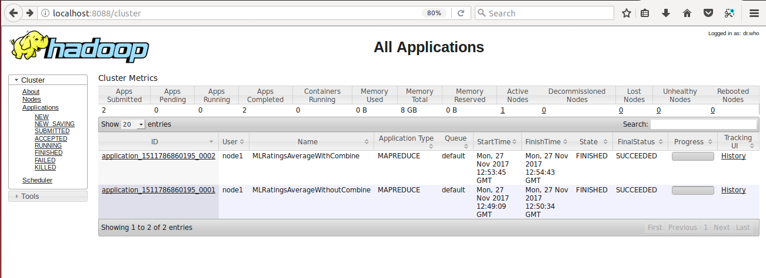This screenshot has height=278, width=766.
Task: Open History for MLRatingsAverageWithoutCombine
Action: [x=734, y=190]
